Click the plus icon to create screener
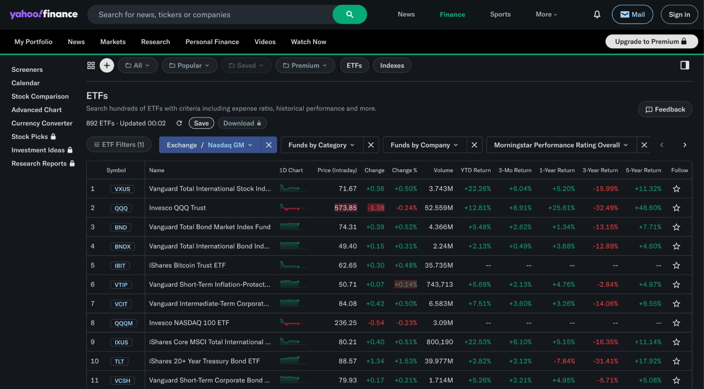 [107, 65]
